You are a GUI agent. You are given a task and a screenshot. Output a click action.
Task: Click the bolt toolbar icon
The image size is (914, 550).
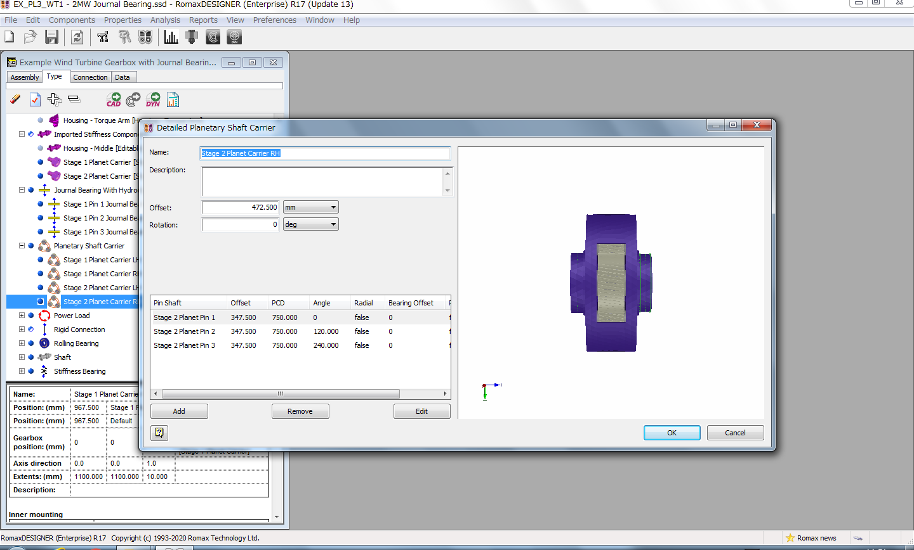click(x=192, y=37)
